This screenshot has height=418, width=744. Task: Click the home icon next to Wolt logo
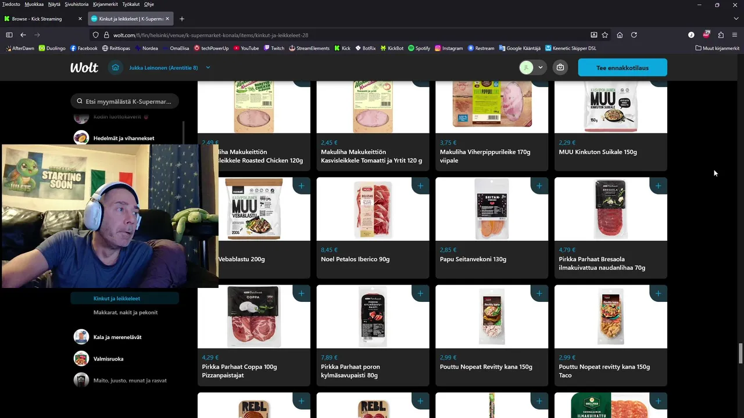[x=116, y=67]
